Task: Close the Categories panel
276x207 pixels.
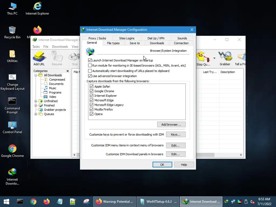Action: (68, 71)
